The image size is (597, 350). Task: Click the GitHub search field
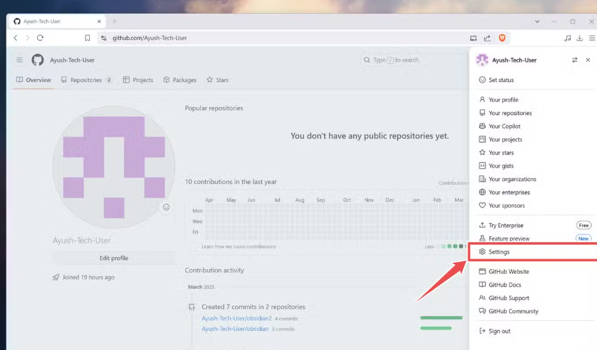413,60
